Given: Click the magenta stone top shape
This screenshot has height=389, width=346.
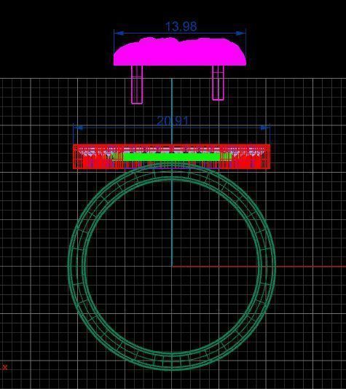Looking at the screenshot, I should [x=180, y=52].
